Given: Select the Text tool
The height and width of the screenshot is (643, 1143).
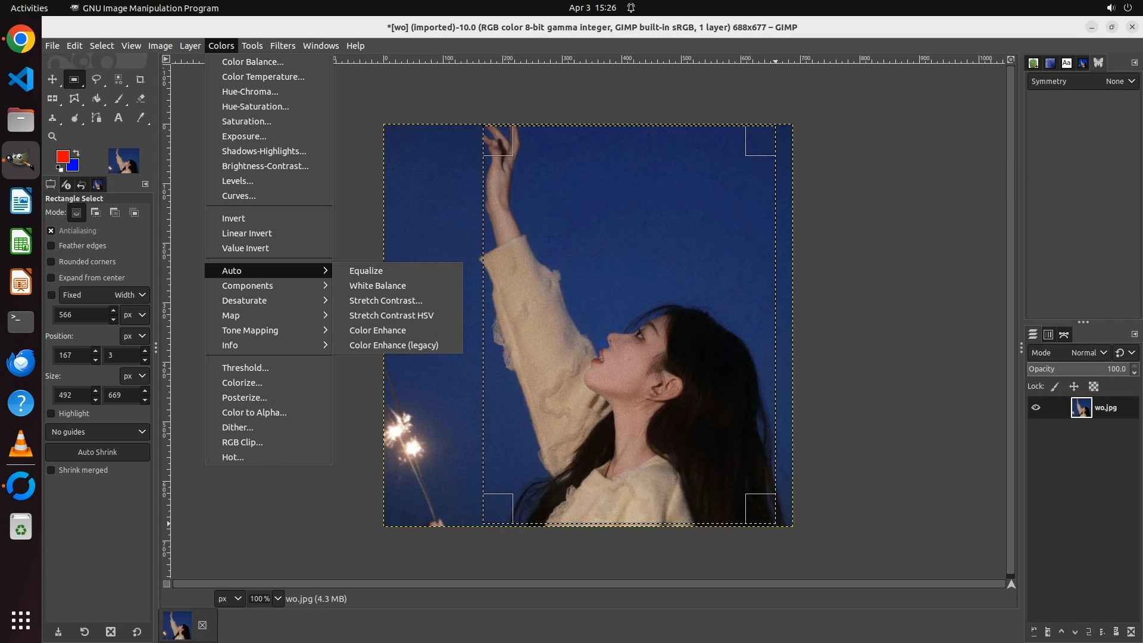Looking at the screenshot, I should (x=118, y=118).
